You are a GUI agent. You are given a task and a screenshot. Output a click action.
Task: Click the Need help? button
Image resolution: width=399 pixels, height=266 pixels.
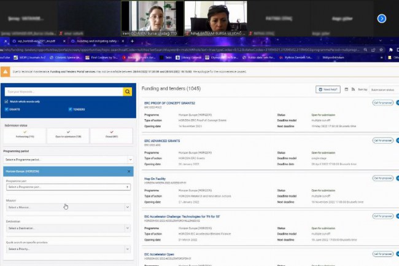click(328, 89)
